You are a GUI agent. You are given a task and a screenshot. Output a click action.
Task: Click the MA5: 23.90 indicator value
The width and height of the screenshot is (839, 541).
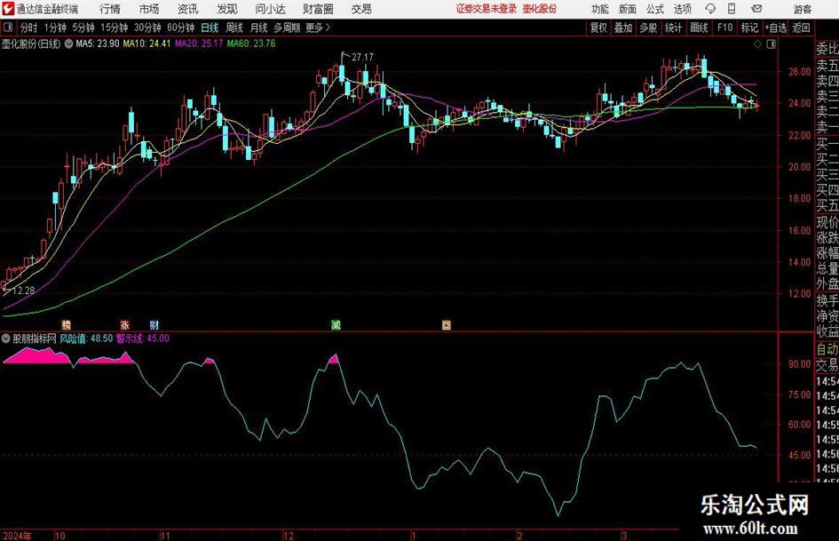coord(98,44)
